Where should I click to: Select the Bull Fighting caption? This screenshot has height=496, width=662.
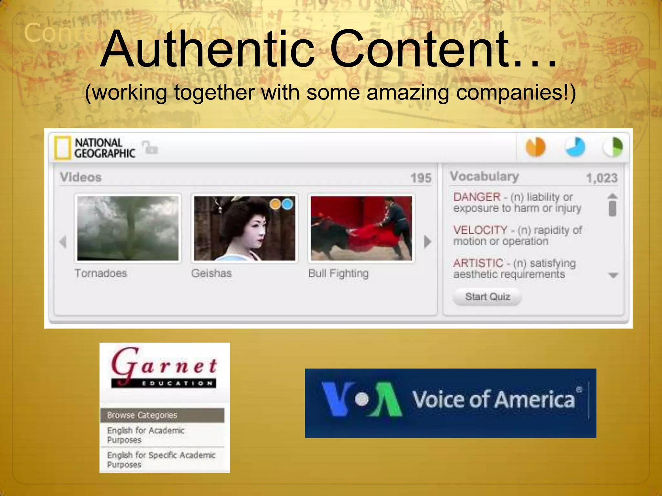[x=338, y=274]
